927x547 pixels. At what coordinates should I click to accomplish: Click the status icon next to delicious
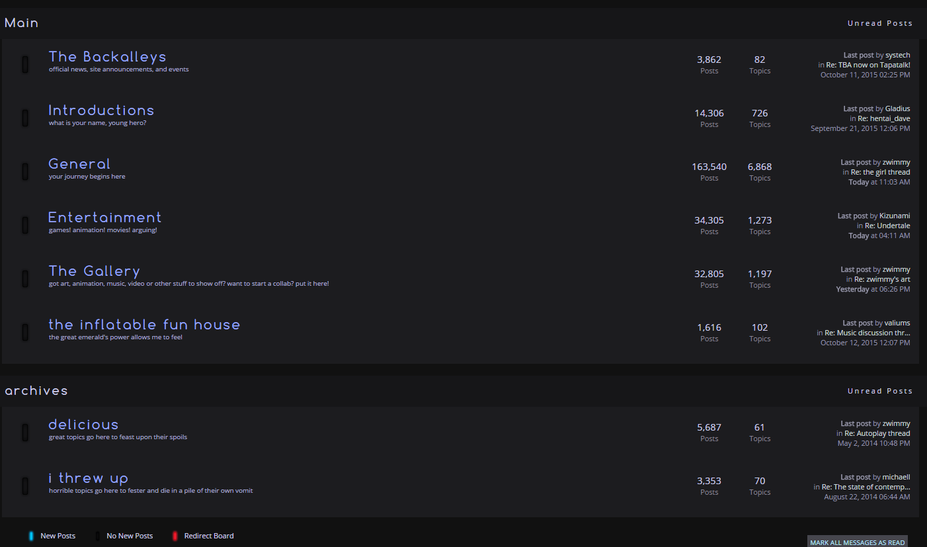pos(25,432)
